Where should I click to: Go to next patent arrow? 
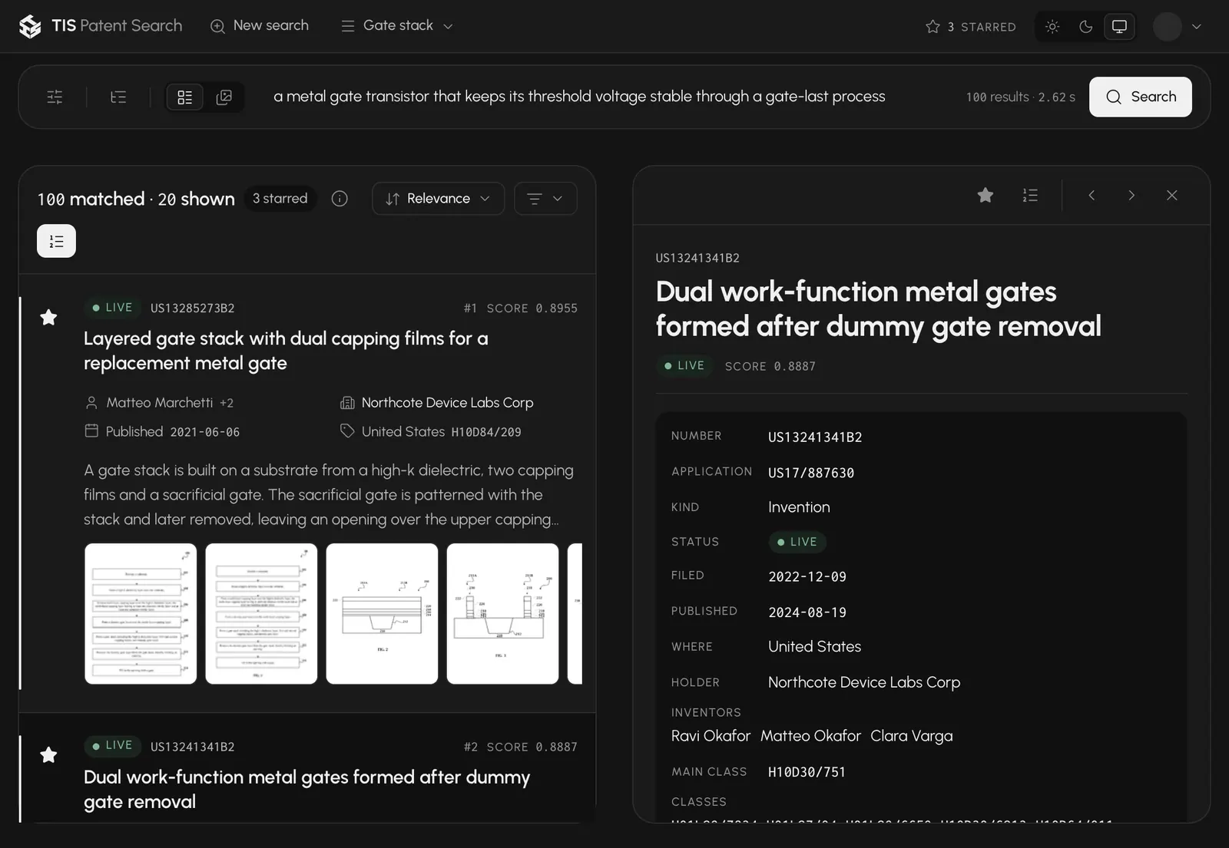(1131, 196)
